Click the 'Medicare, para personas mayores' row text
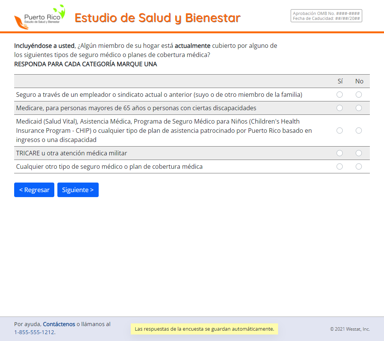The image size is (384, 341). point(136,108)
